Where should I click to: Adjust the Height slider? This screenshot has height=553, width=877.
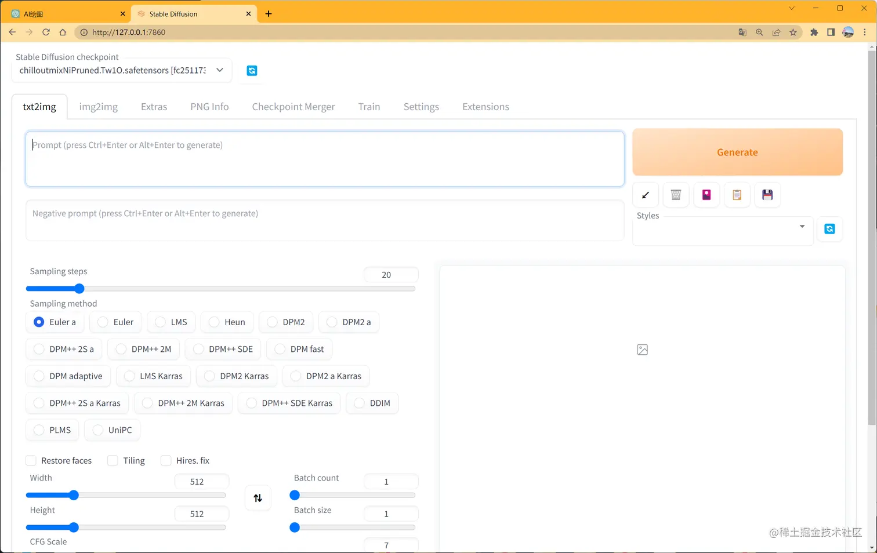(126, 527)
